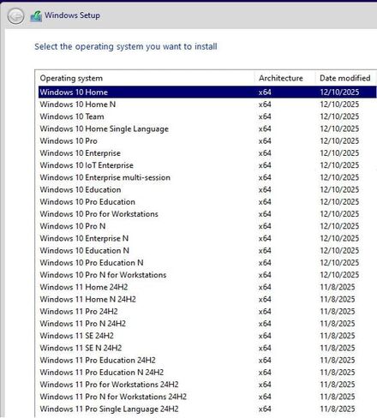Image resolution: width=377 pixels, height=418 pixels.
Task: Choose Windows 10 Home Single Language
Action: (207, 128)
